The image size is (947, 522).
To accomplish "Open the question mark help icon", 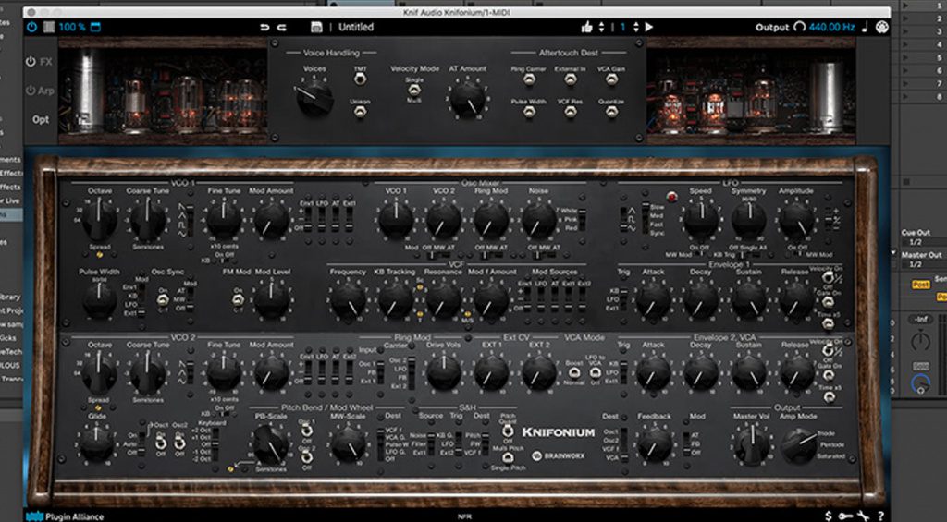I will [x=880, y=516].
